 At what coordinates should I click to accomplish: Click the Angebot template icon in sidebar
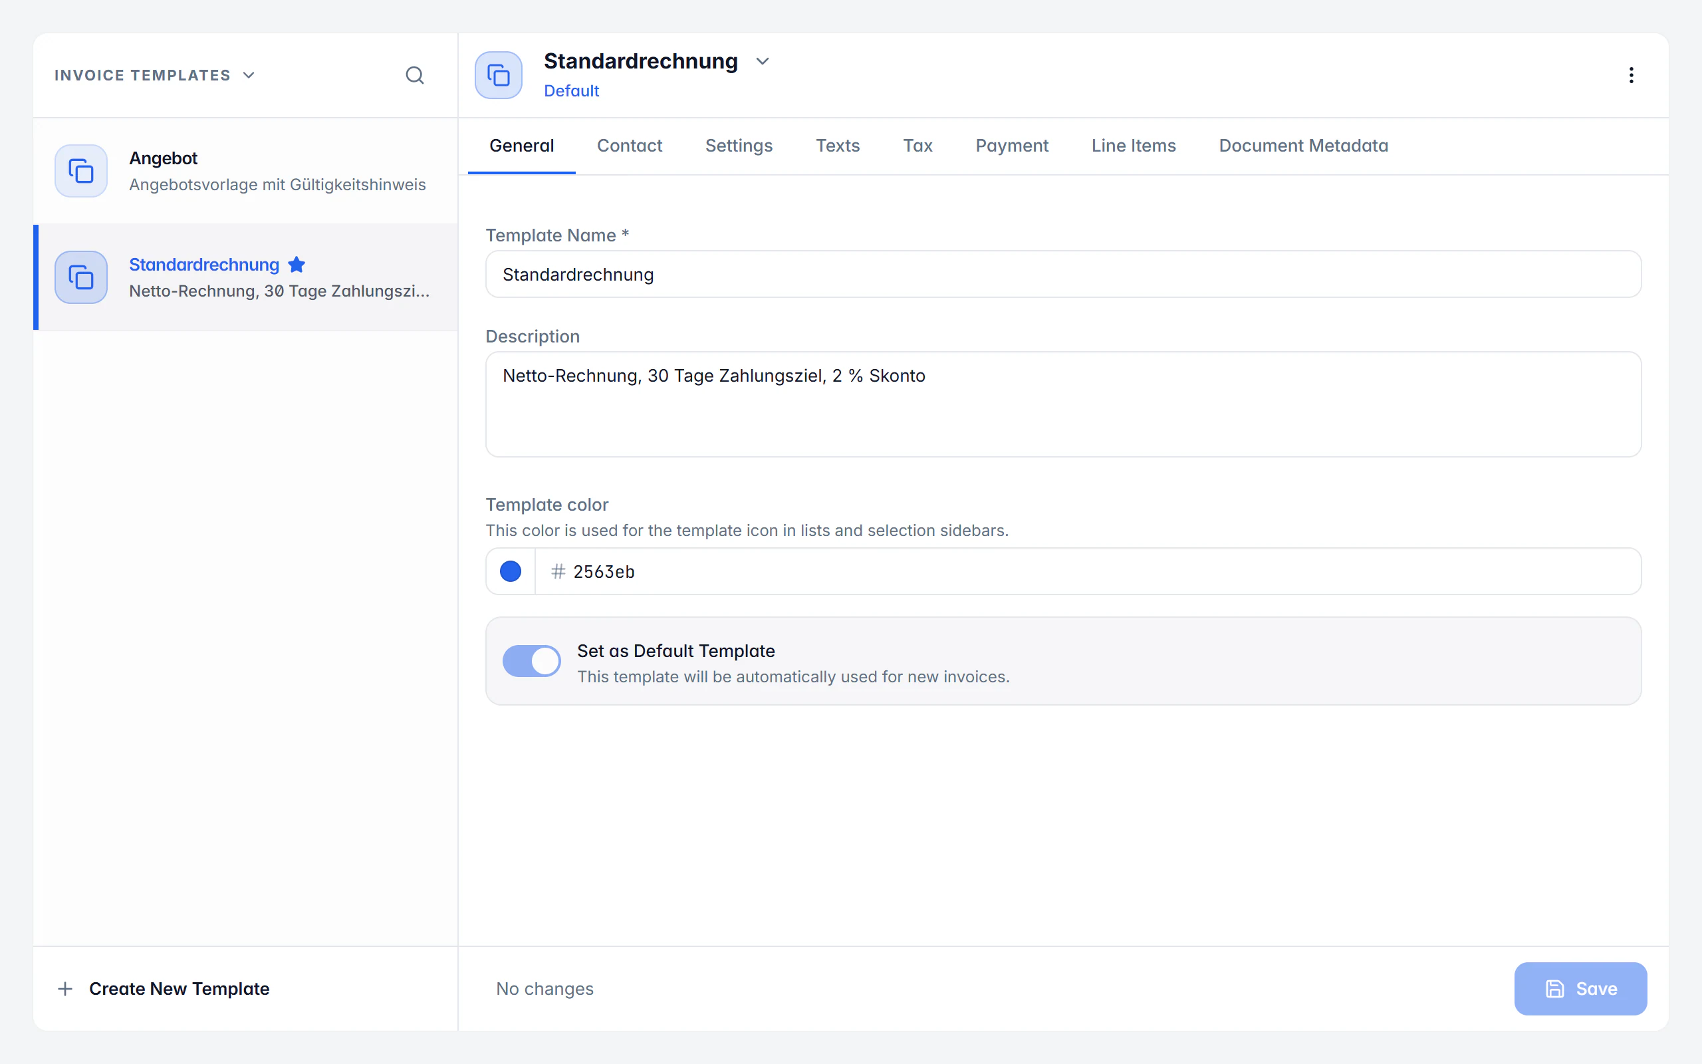tap(81, 171)
